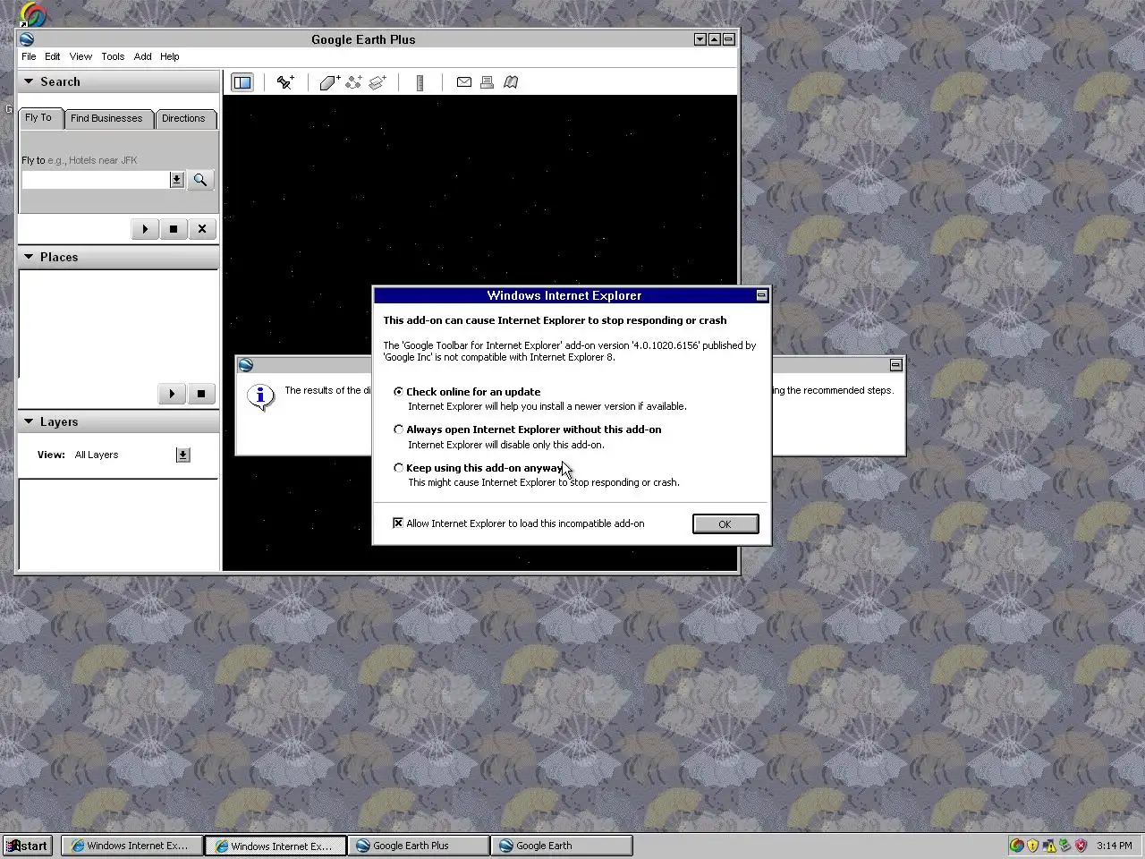Viewport: 1145px width, 859px height.
Task: Click the Add Image Overlay toolbar icon
Action: pyautogui.click(x=377, y=82)
